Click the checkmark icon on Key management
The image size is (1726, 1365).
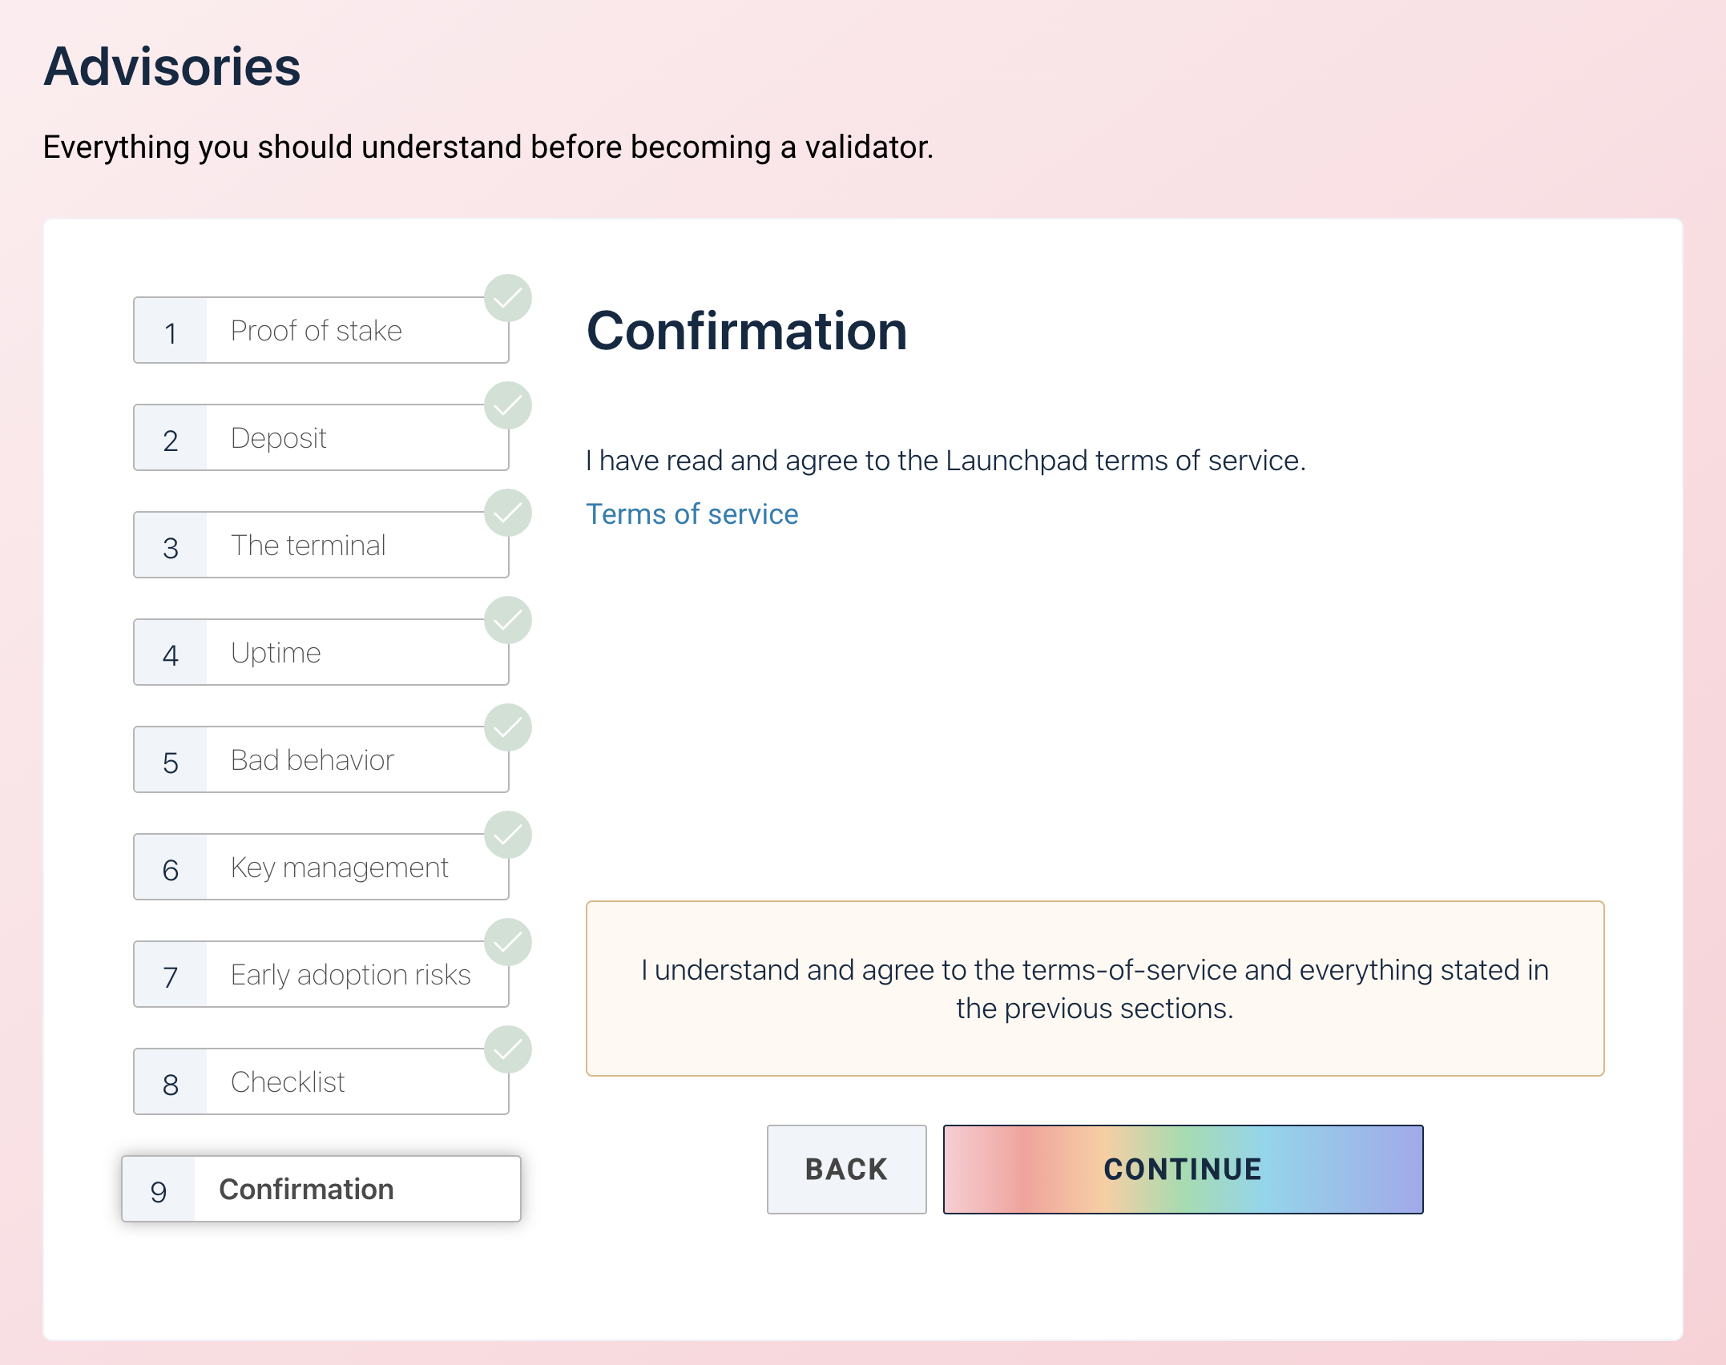[x=508, y=835]
